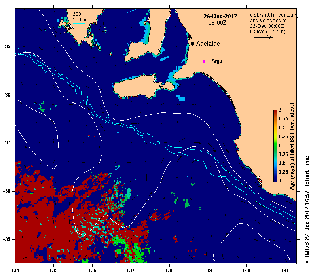Click the colorbar value 1.75 label

(x=283, y=119)
